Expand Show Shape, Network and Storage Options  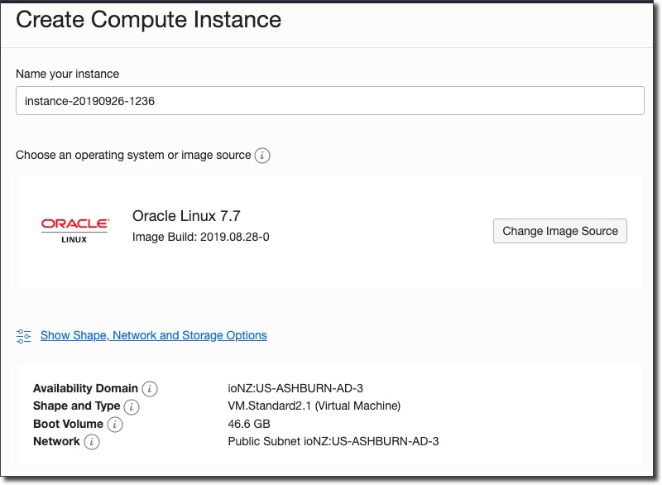154,336
